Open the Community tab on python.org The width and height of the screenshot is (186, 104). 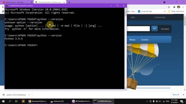pos(160,17)
